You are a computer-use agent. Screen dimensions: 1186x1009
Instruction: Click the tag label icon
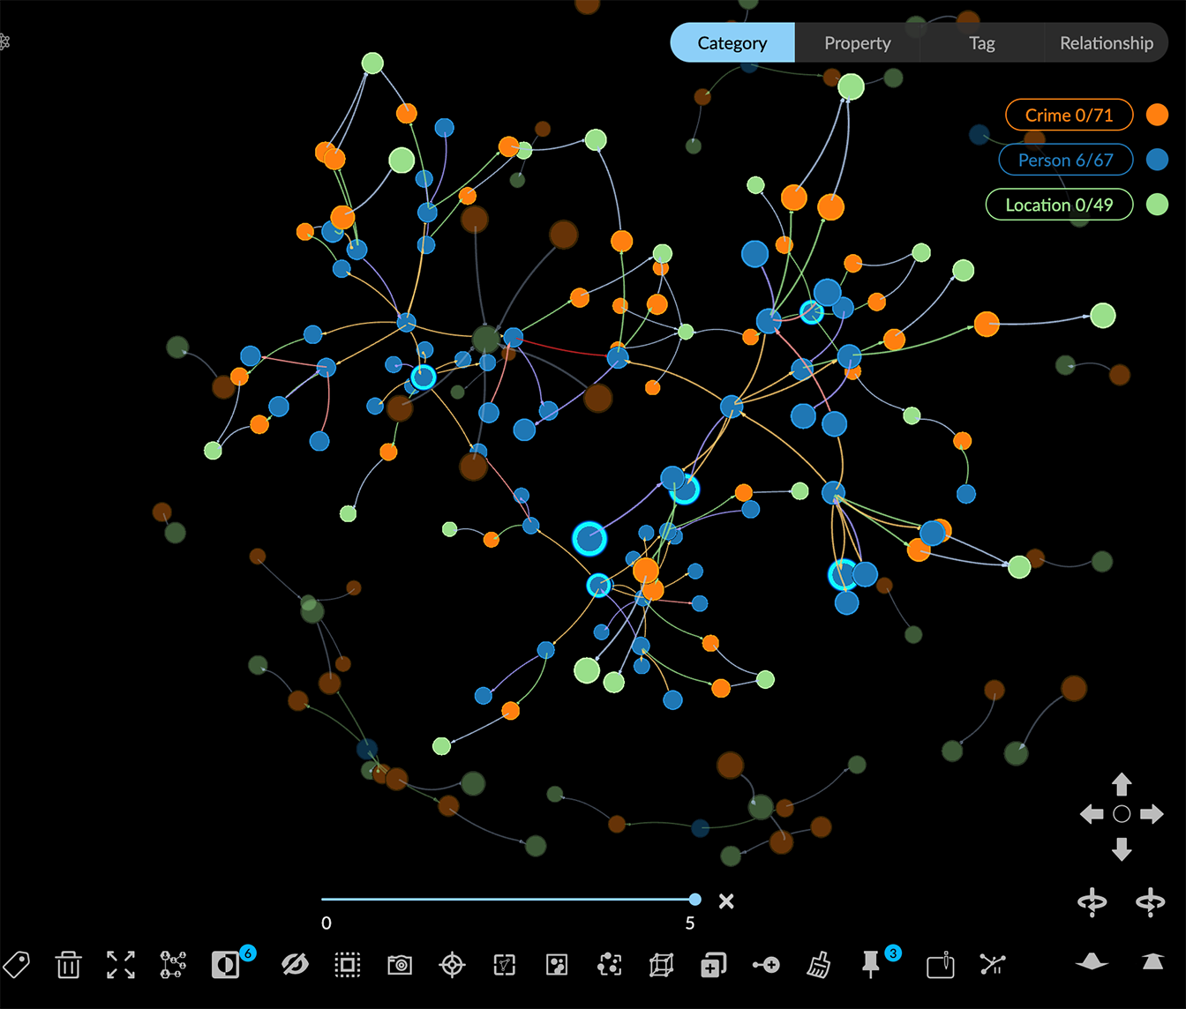[x=16, y=965]
